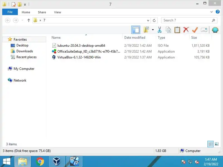Open the Windows Start button
223x167 pixels.
tap(6, 161)
